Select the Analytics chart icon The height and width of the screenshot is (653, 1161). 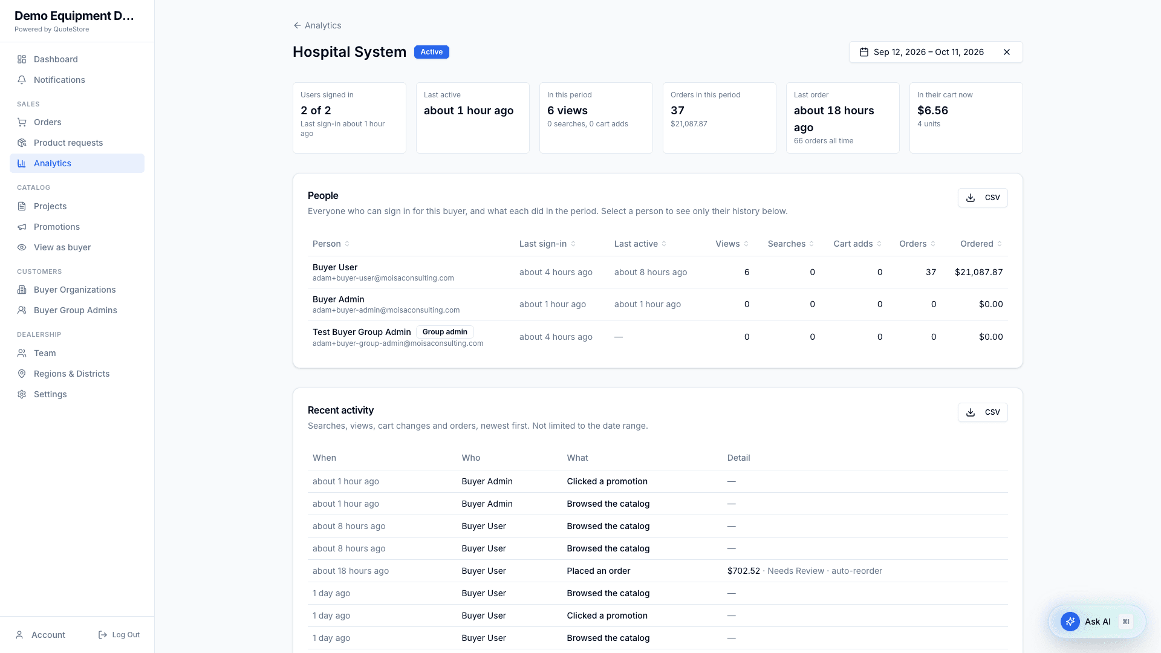tap(22, 163)
